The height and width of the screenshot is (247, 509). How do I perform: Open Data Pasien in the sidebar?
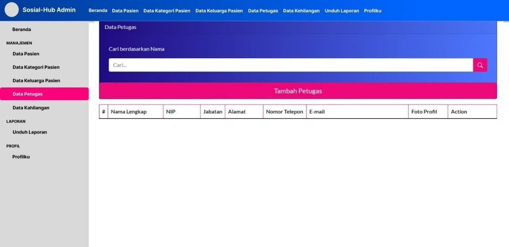26,54
